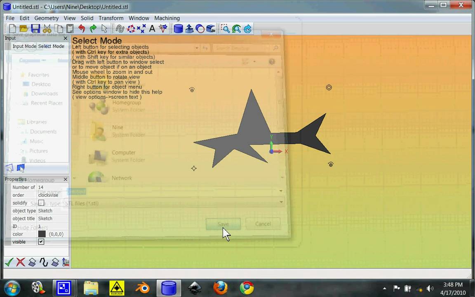The height and width of the screenshot is (297, 475).
Task: Apply changes with the green checkmark
Action: 9,262
